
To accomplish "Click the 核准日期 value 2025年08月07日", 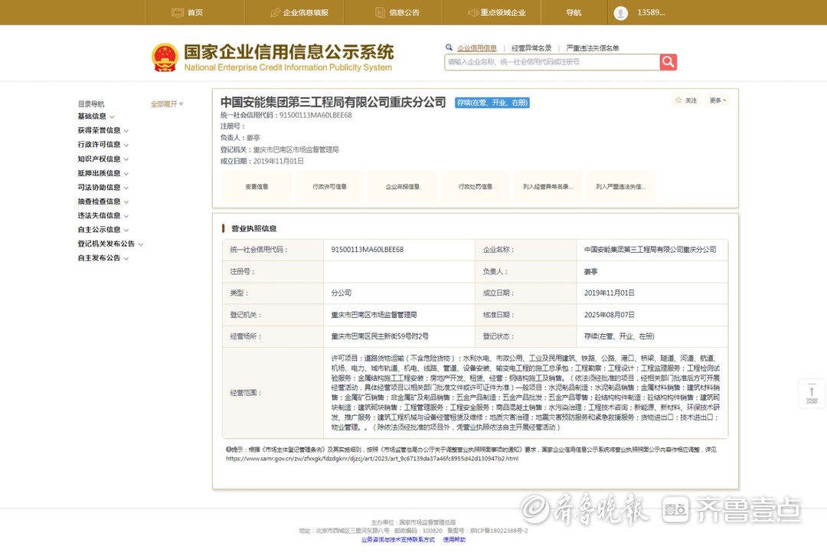I will (610, 315).
